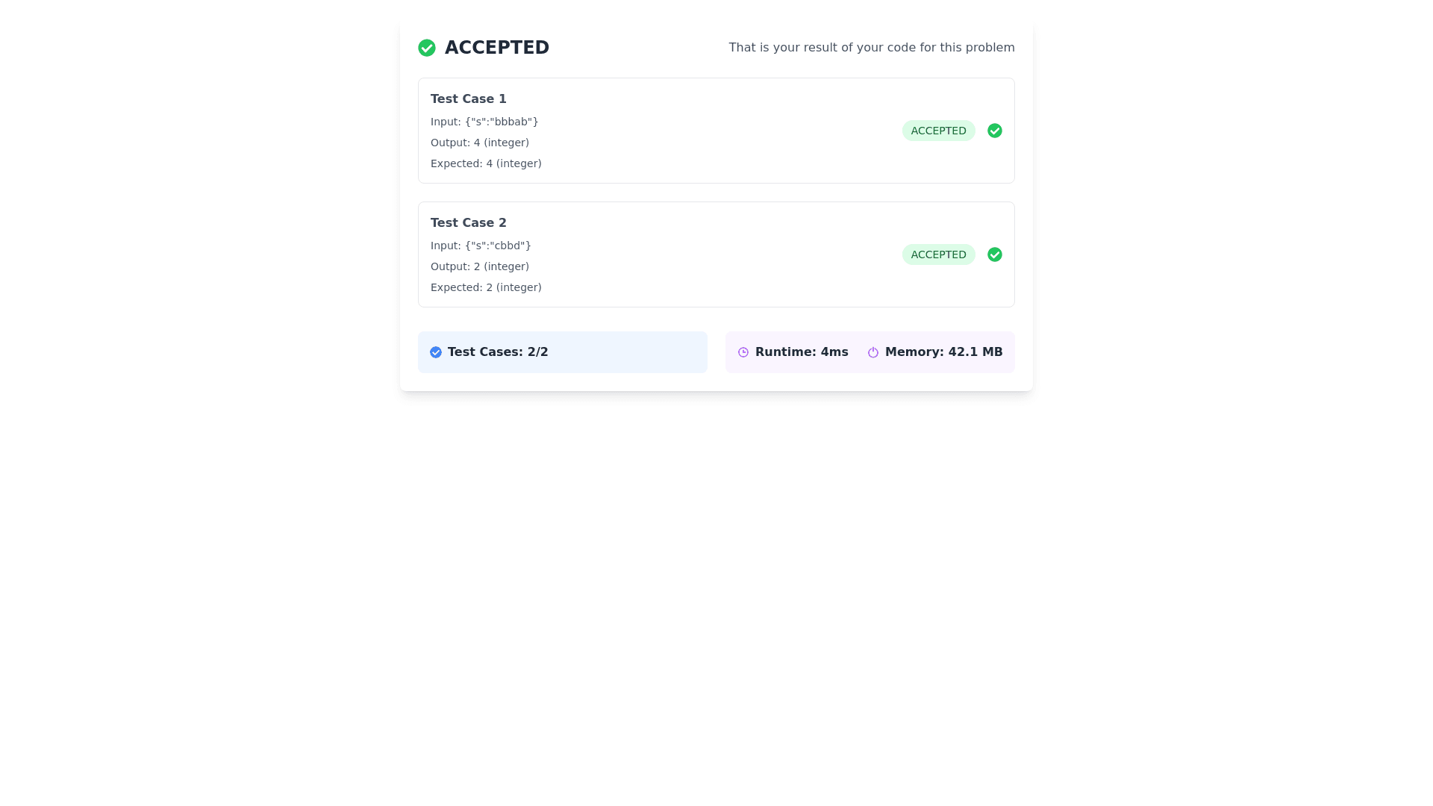Click the ACCEPTED badge in Test Case 2
Screen dimensions: 1433x806
(937, 254)
